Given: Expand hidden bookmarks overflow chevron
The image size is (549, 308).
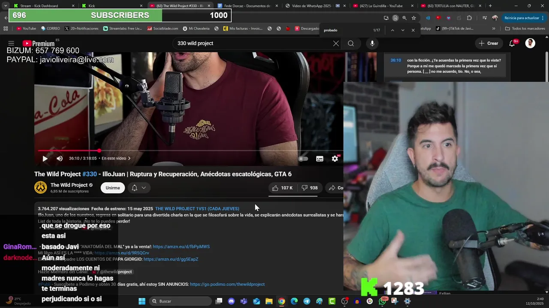Looking at the screenshot, I should 494,29.
